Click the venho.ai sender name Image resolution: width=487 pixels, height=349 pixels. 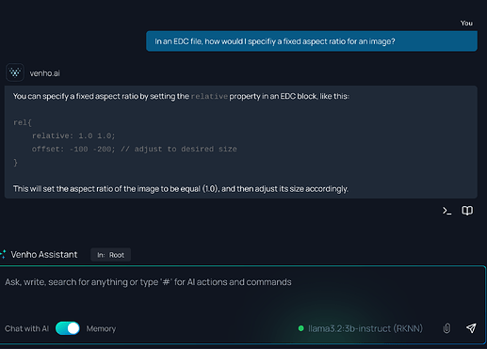point(44,73)
